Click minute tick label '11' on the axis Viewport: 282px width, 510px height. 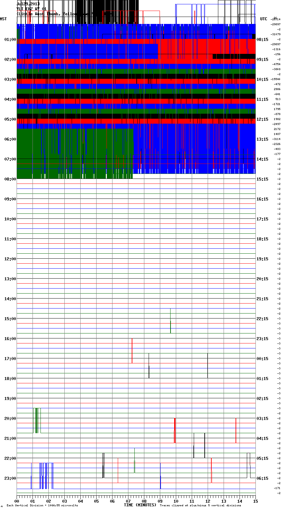(x=192, y=501)
